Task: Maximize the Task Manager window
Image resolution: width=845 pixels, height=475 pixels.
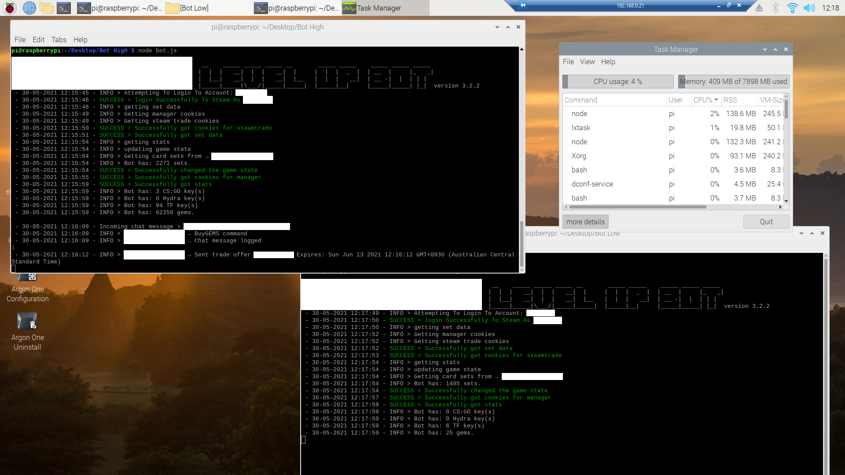Action: (x=775, y=49)
